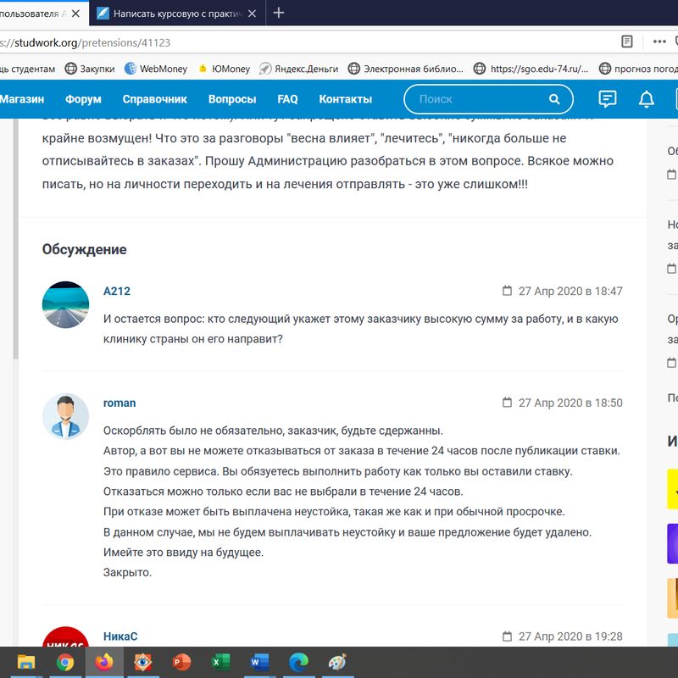The height and width of the screenshot is (678, 678).
Task: Open new browser tab with plus button
Action: 279,13
